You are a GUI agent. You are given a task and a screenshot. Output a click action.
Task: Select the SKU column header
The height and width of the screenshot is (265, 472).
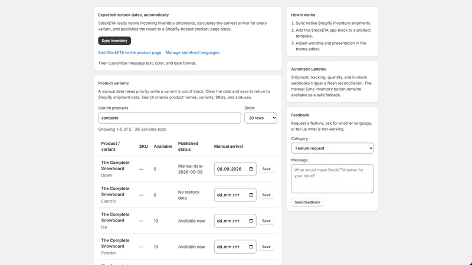[x=143, y=146]
